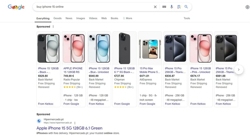Image resolution: width=250 pixels, height=138 pixels.
Task: Open options menu next to hipermercado.pt
Action: pos(75,123)
